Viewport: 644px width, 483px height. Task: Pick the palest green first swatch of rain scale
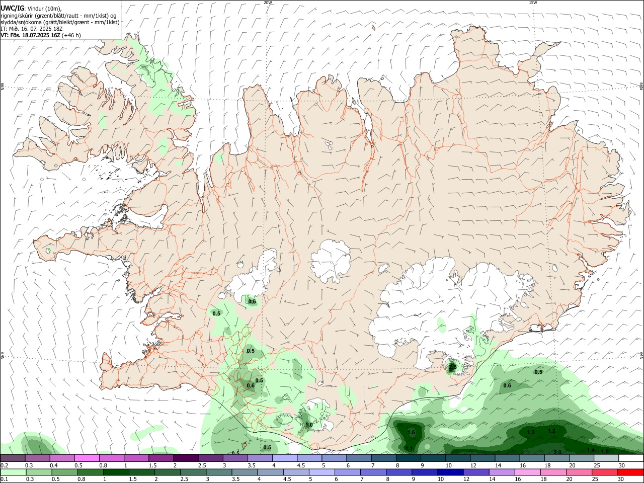tap(13, 472)
